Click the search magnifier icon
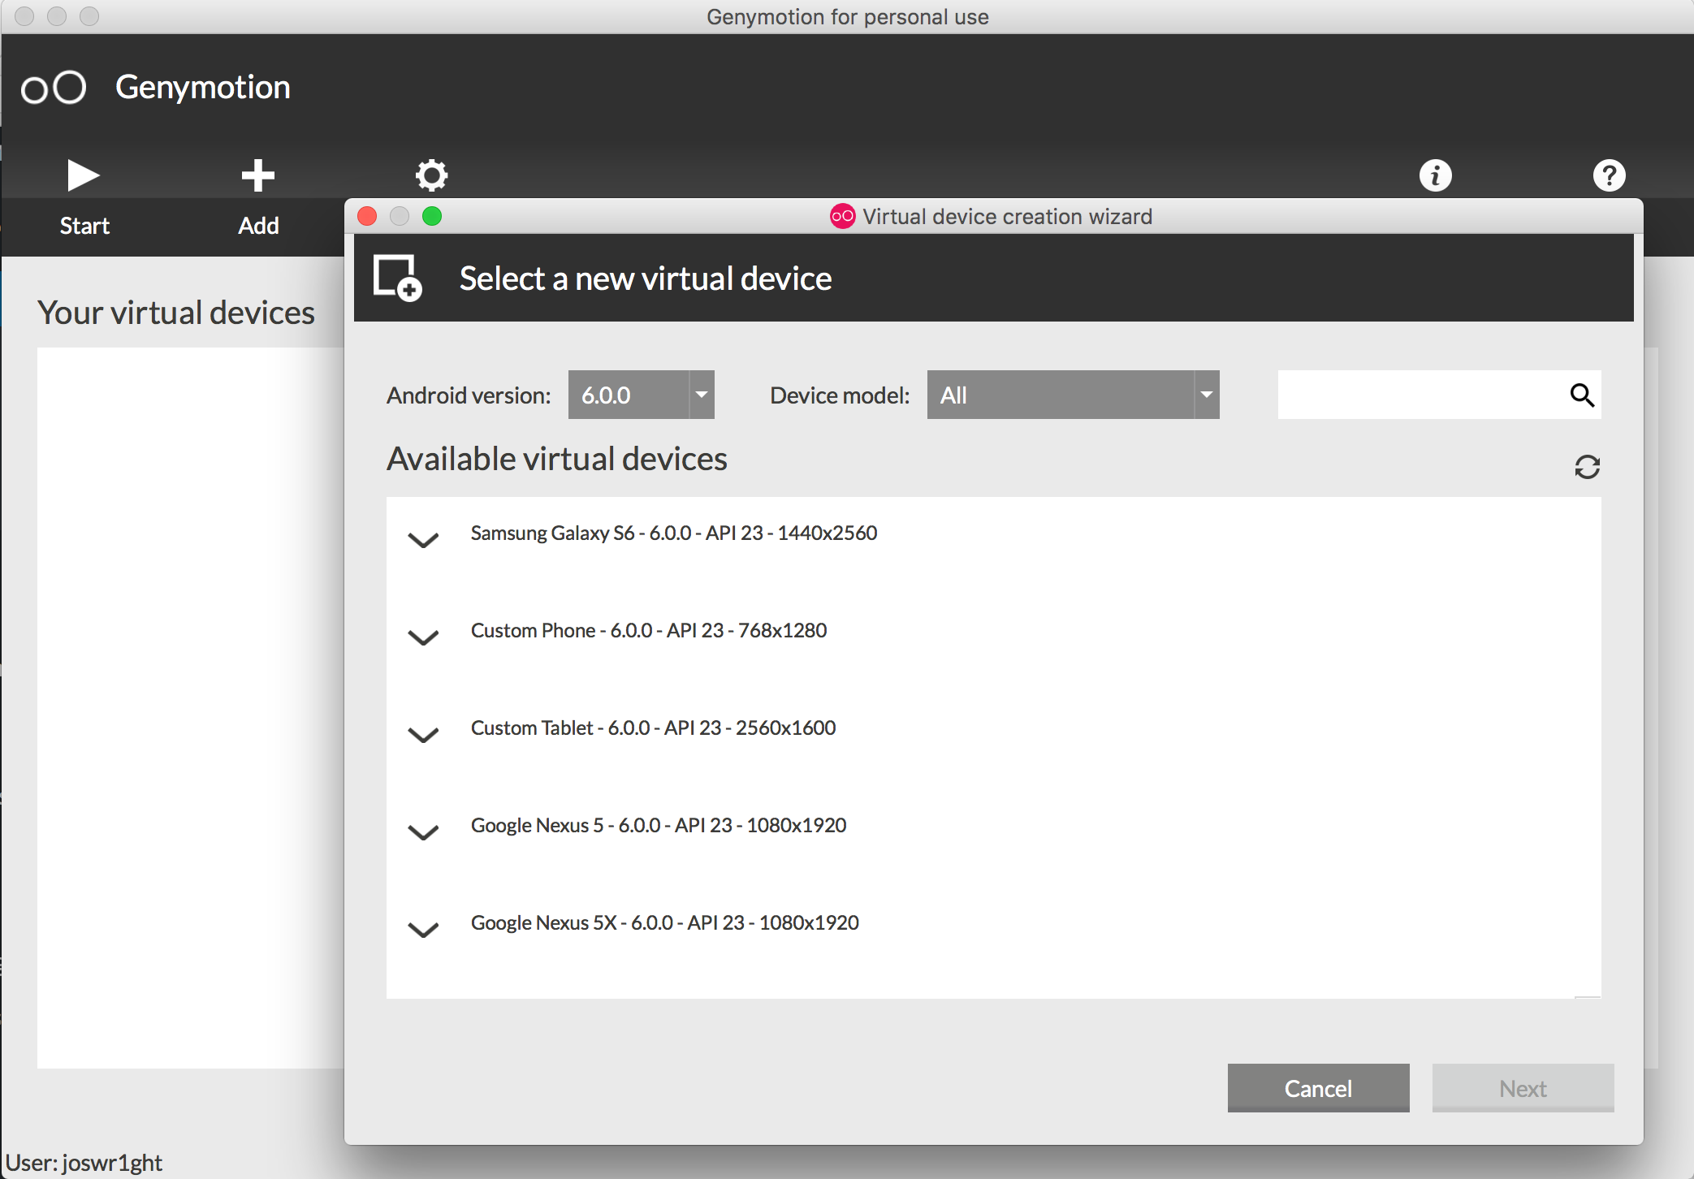The height and width of the screenshot is (1179, 1694). tap(1581, 395)
